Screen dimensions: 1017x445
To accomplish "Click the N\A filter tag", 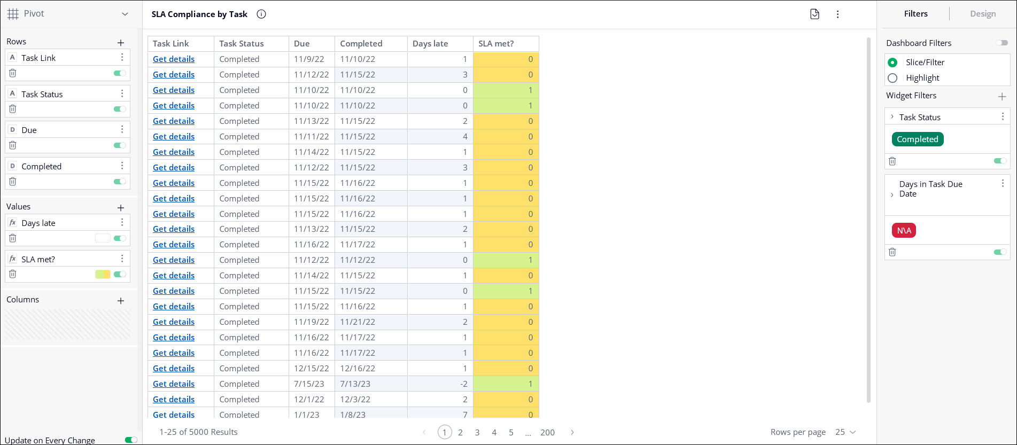I will [x=904, y=230].
